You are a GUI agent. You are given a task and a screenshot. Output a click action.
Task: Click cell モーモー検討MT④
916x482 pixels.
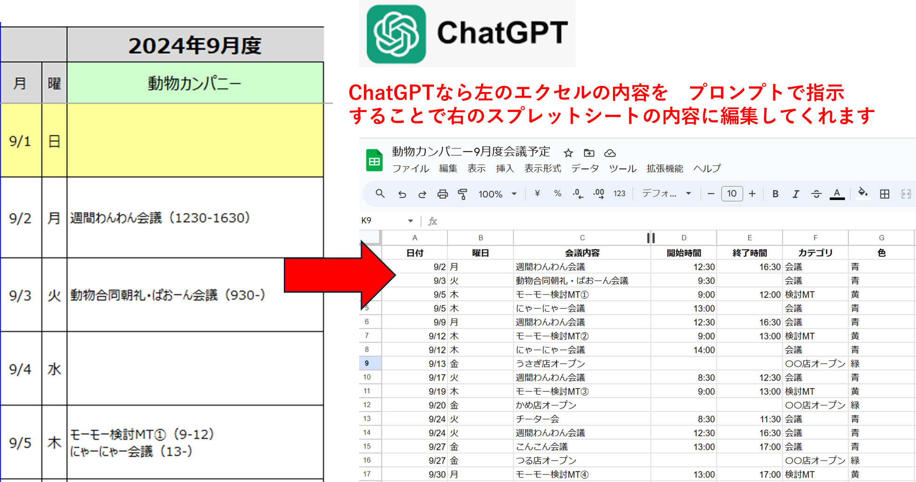(582, 474)
